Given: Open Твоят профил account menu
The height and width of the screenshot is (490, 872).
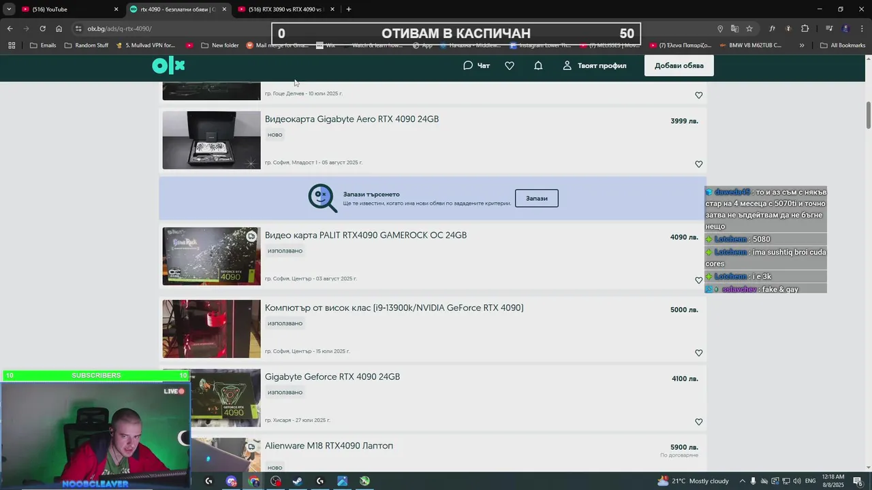Looking at the screenshot, I should pyautogui.click(x=595, y=65).
